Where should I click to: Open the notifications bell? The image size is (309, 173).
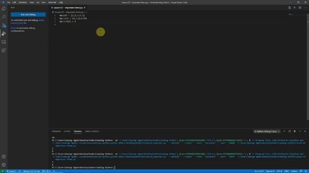[306, 171]
